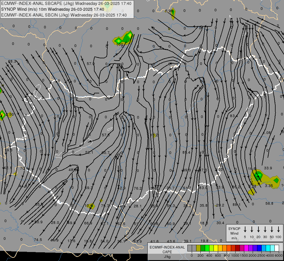Click the 200 tick label in CAPE legend
284x261 pixels.
pyautogui.click(x=200, y=255)
